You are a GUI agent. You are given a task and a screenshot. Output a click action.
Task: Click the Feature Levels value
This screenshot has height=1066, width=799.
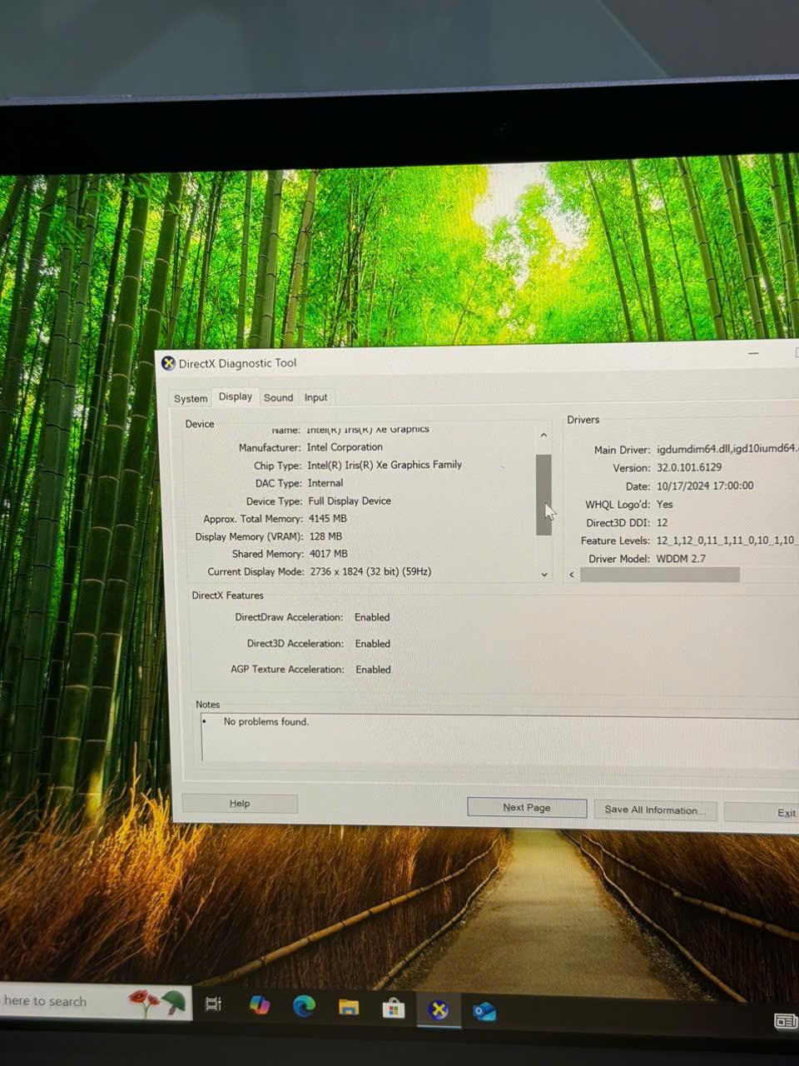coord(727,540)
